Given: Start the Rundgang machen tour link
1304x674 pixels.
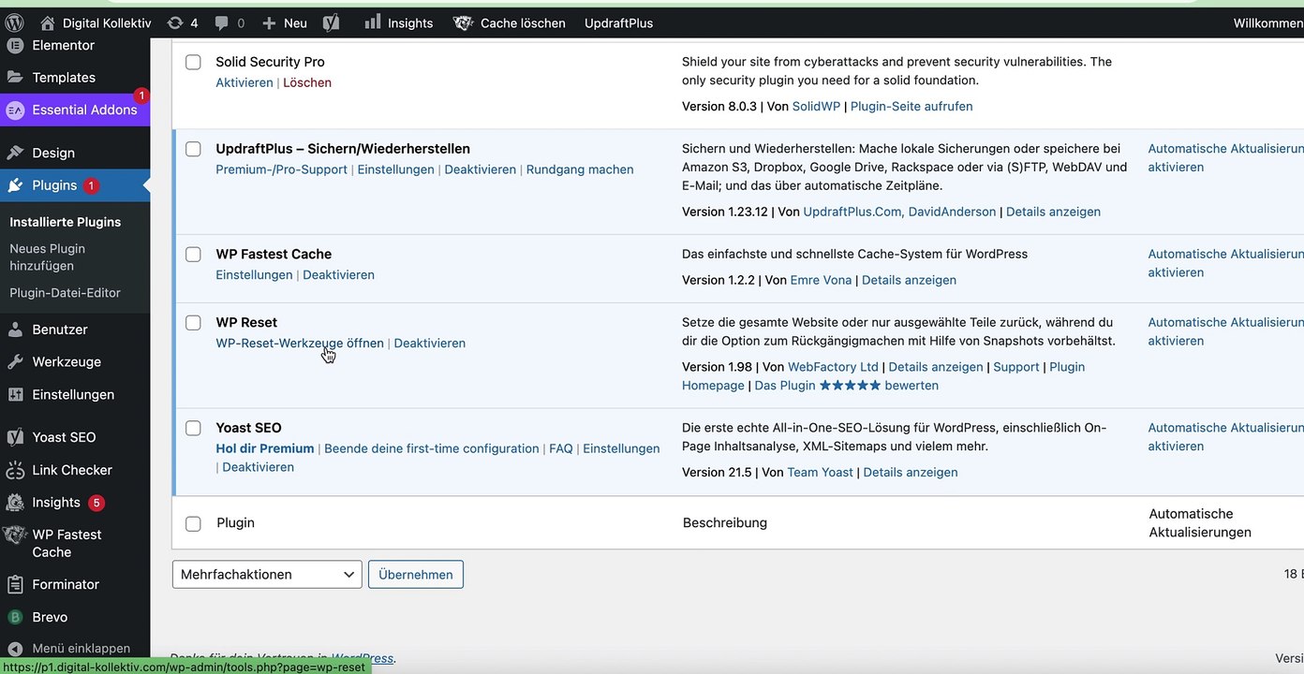Looking at the screenshot, I should coord(580,169).
